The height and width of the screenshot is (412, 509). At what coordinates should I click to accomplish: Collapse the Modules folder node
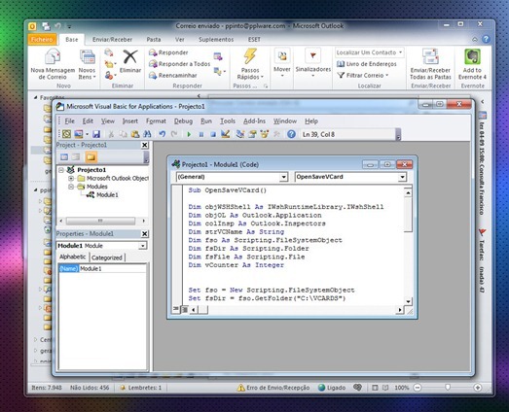(x=71, y=187)
